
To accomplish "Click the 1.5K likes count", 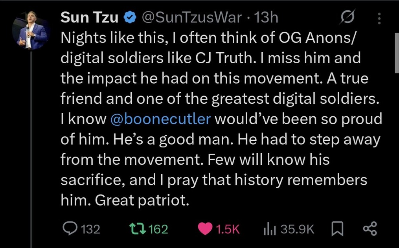I will point(228,229).
